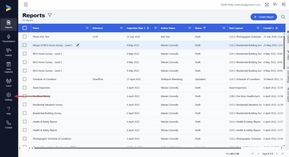Toggle the select-all header checkbox
This screenshot has height=157, width=289.
[x=24, y=28]
